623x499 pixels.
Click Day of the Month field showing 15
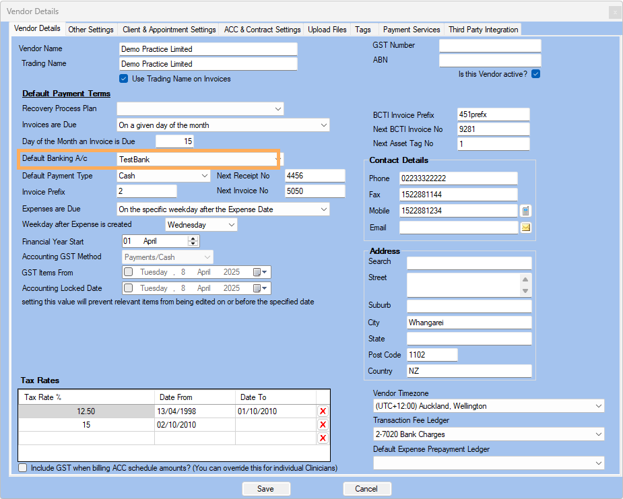point(174,141)
